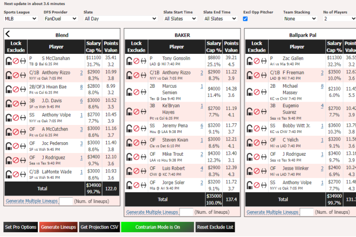Click Generate Multiple Lineups link under Blend
The image size is (356, 237).
(x=32, y=201)
